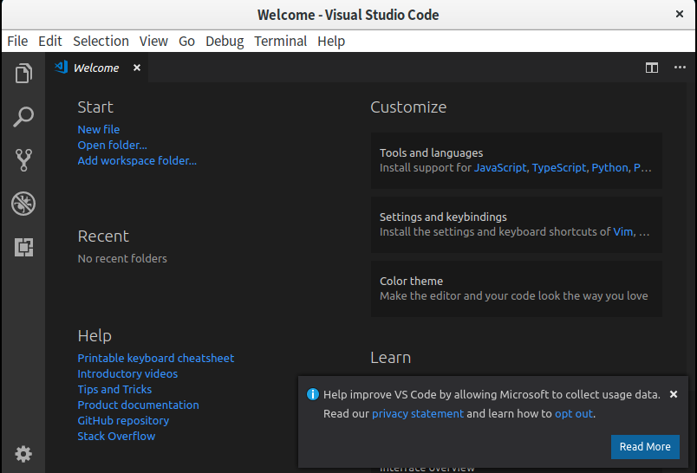The image size is (697, 473).
Task: Close the Welcome tab
Action: coord(137,68)
